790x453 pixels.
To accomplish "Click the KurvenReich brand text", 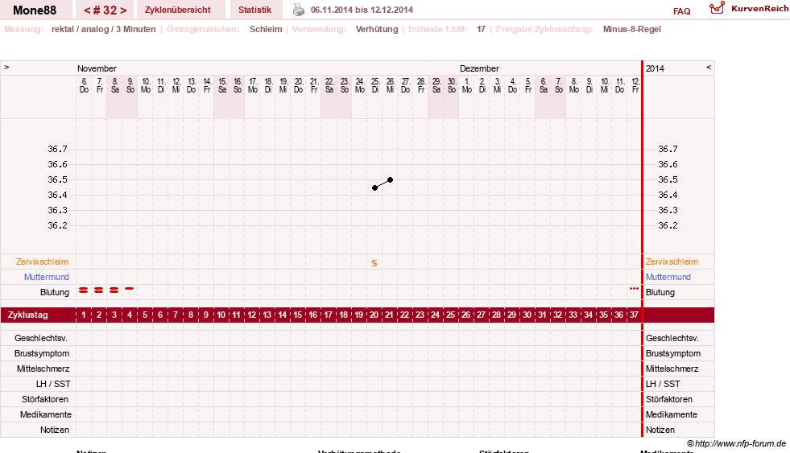I will click(x=759, y=9).
